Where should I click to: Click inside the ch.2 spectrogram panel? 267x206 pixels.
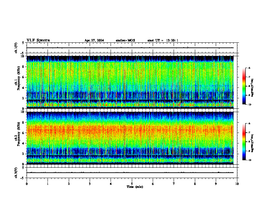tap(130, 138)
